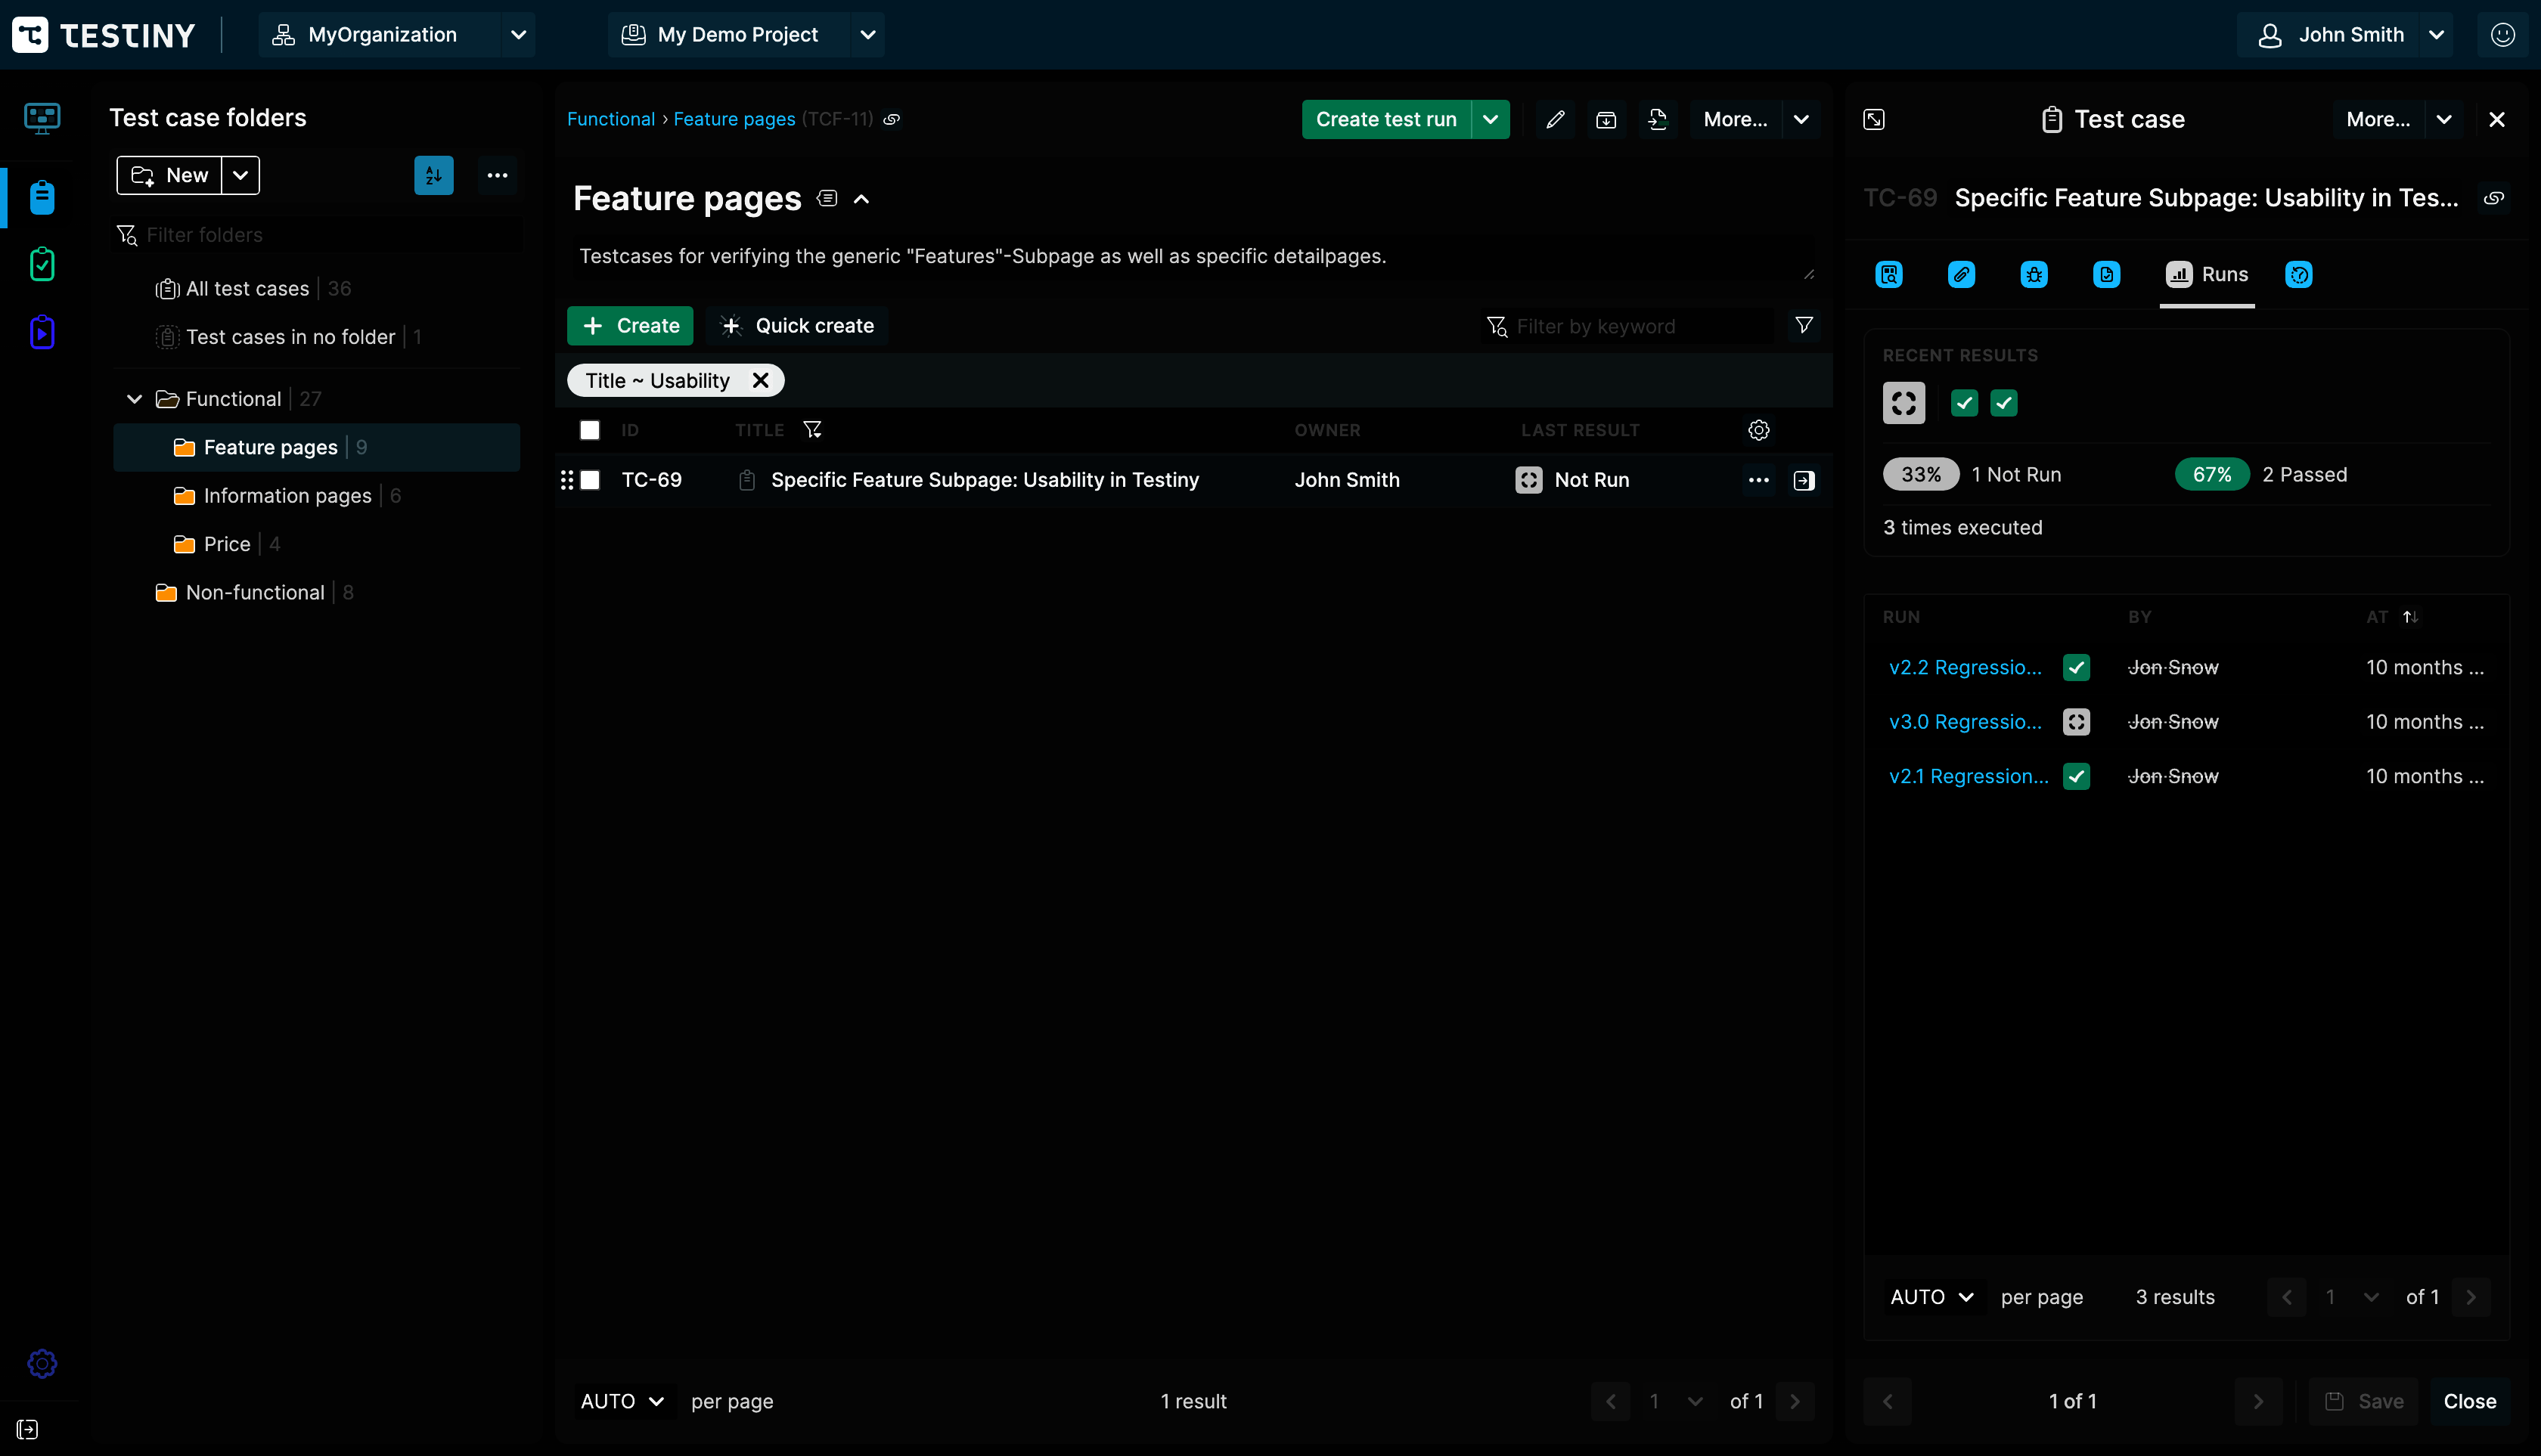Click the edit folder pencil icon
The width and height of the screenshot is (2541, 1456).
tap(1555, 119)
